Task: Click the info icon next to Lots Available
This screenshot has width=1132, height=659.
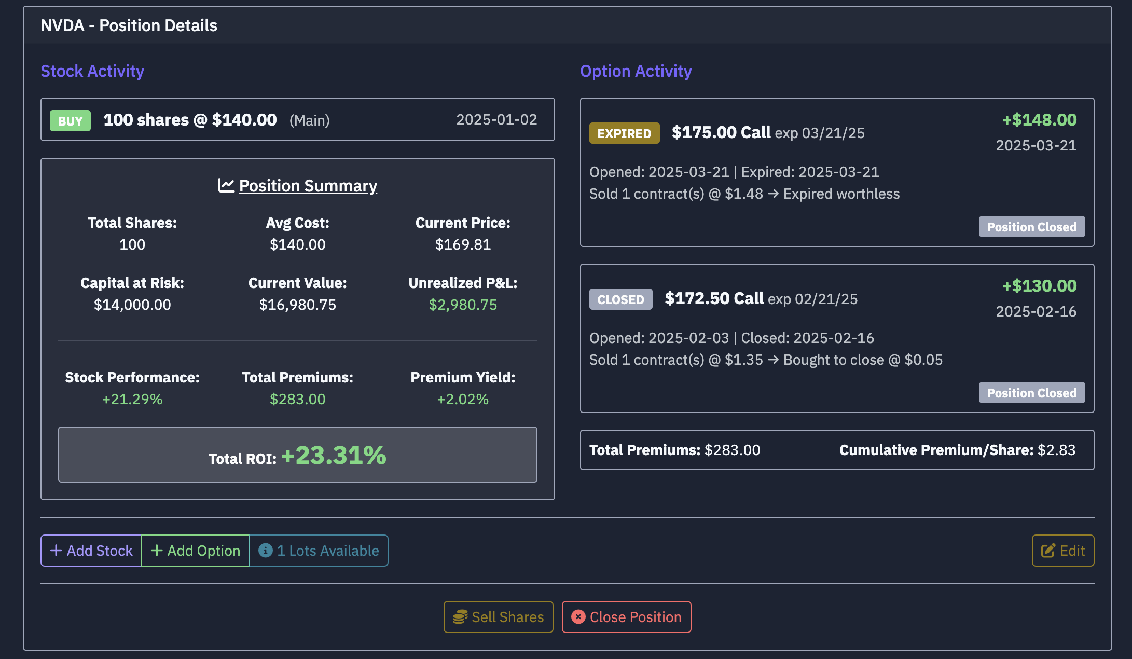Action: click(266, 551)
